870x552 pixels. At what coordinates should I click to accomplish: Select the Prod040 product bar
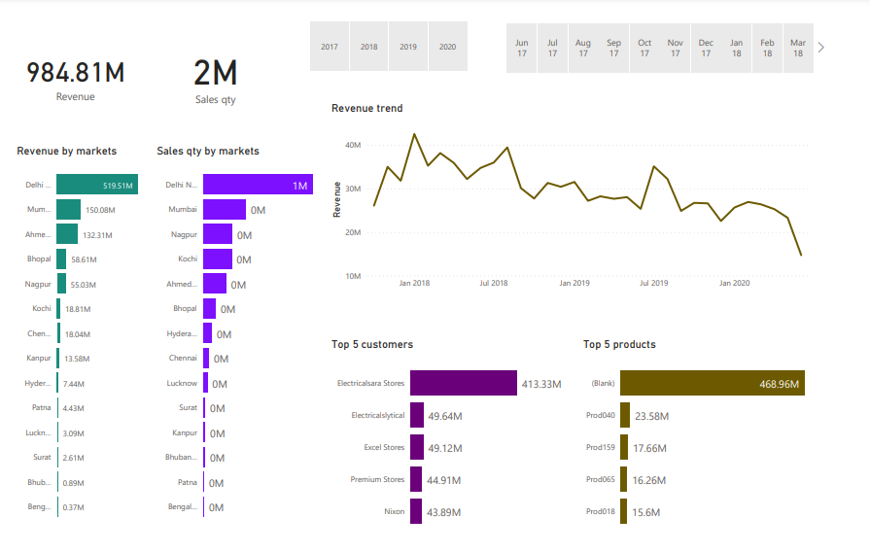pos(625,415)
